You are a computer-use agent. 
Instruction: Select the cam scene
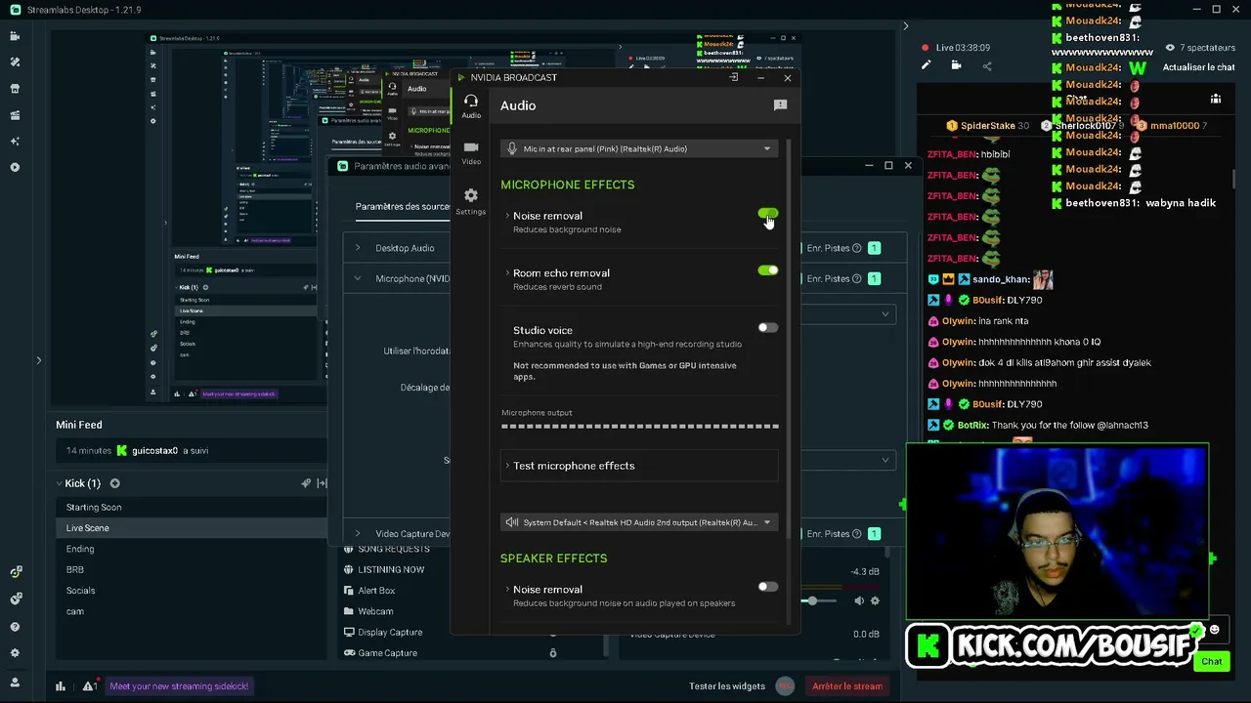191,611
